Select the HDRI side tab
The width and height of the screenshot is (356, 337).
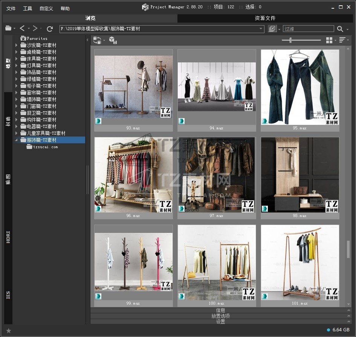point(8,237)
